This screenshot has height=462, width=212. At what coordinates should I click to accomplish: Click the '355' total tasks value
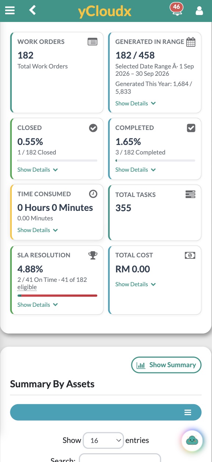point(123,208)
